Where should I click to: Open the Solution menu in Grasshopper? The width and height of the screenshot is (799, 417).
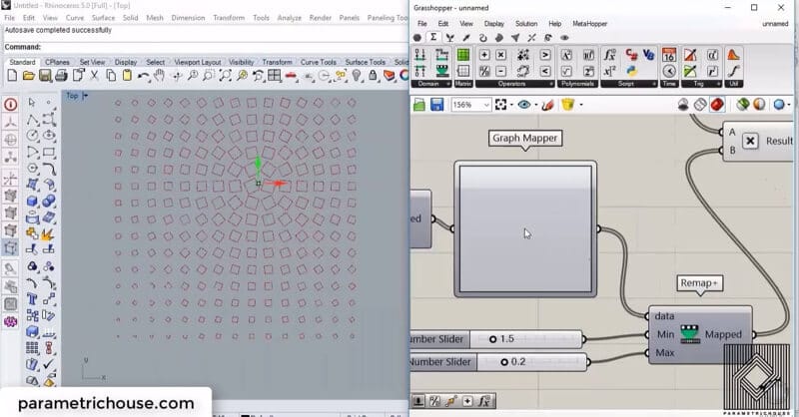[x=525, y=23]
